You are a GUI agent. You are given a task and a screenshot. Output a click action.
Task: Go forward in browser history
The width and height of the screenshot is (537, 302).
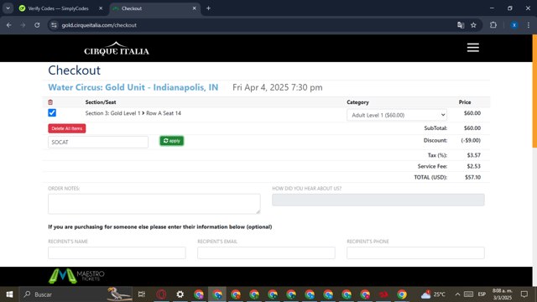pyautogui.click(x=23, y=25)
